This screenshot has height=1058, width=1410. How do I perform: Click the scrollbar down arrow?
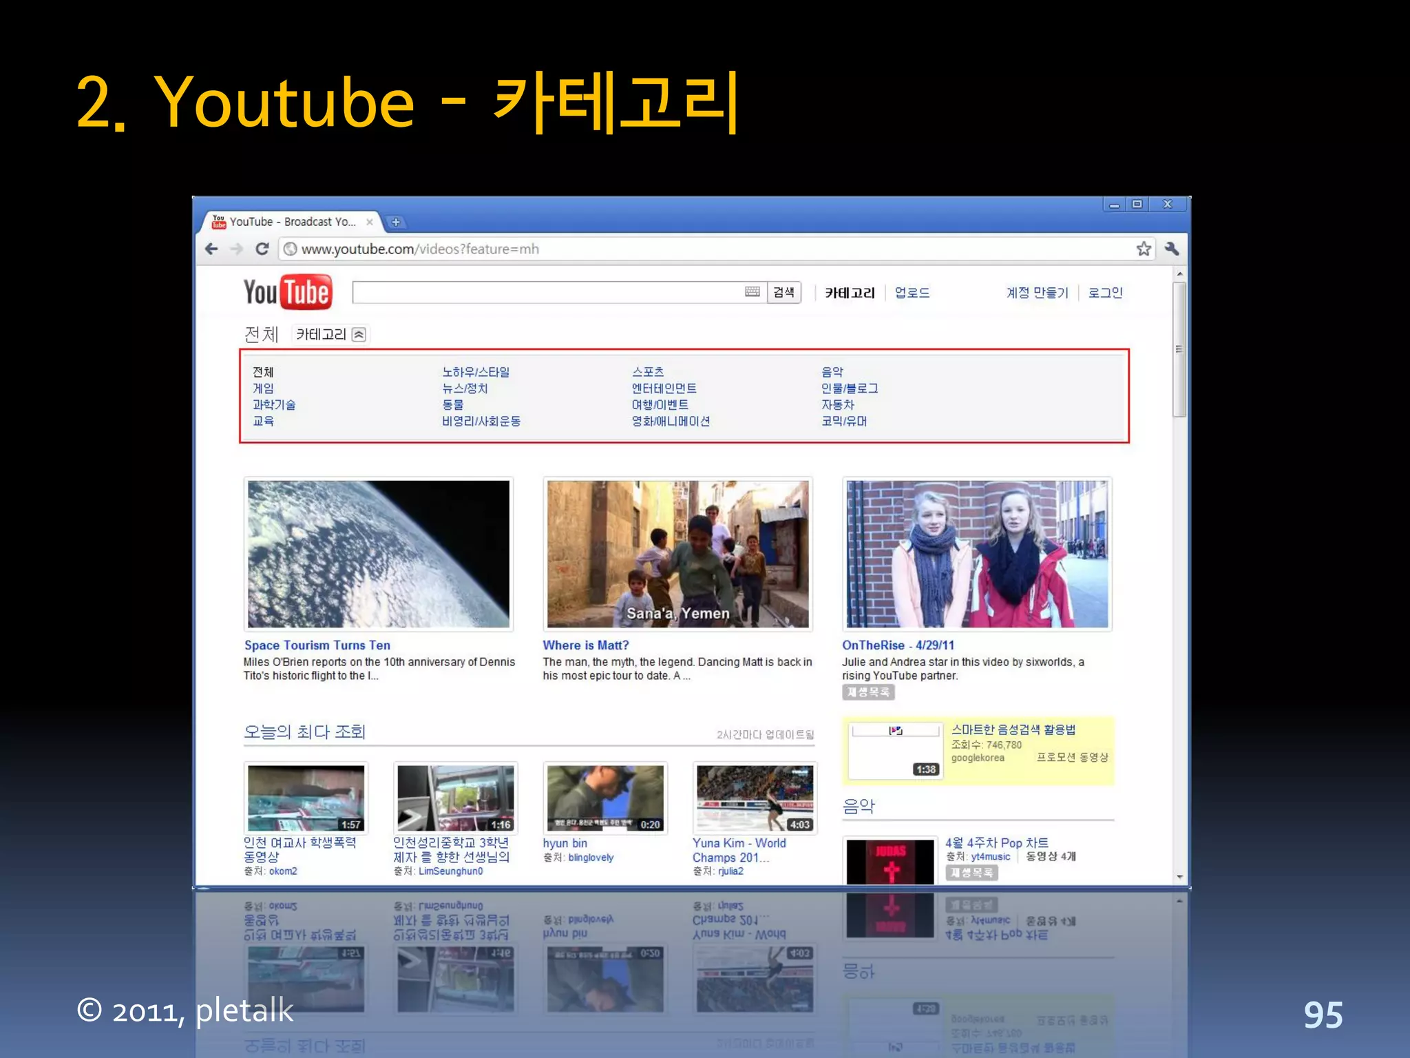[1180, 877]
